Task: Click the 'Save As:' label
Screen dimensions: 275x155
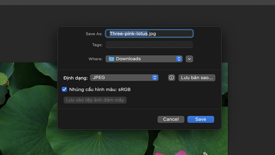Action: (x=94, y=34)
